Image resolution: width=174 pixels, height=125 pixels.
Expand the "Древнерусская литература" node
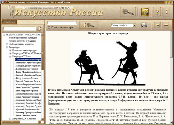tap(10, 50)
